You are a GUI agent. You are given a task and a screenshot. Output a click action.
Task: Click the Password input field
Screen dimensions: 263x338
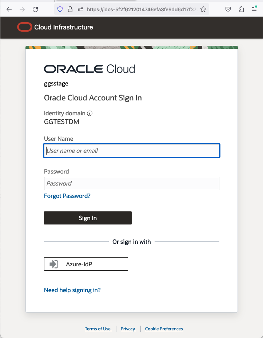pyautogui.click(x=131, y=183)
